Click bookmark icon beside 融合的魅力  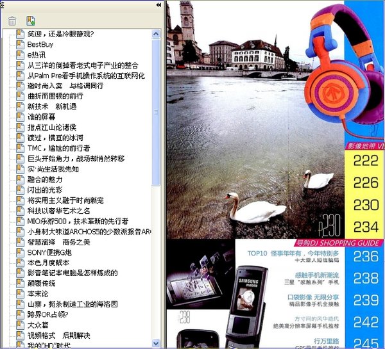(x=20, y=179)
